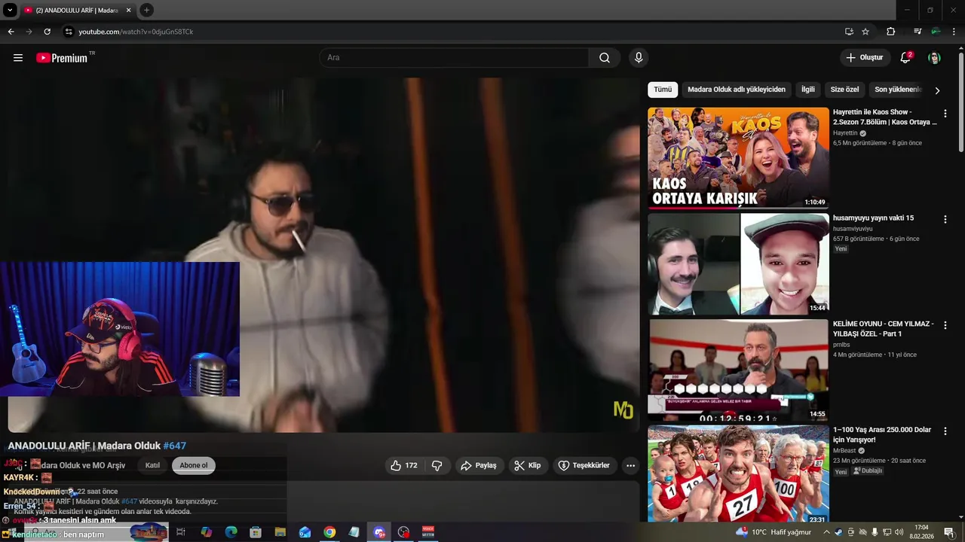Open the YouTube hamburger guide menu
This screenshot has width=965, height=542.
tap(18, 58)
